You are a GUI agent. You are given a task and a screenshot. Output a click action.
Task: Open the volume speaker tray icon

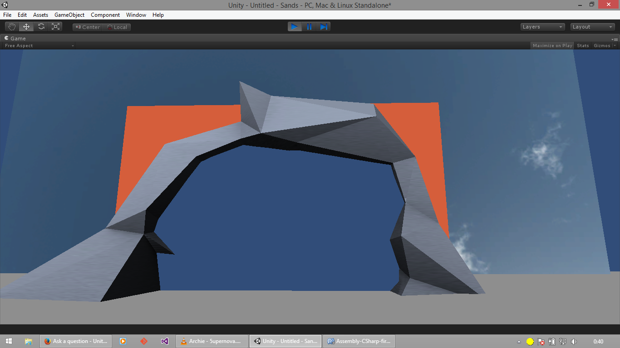coord(574,342)
